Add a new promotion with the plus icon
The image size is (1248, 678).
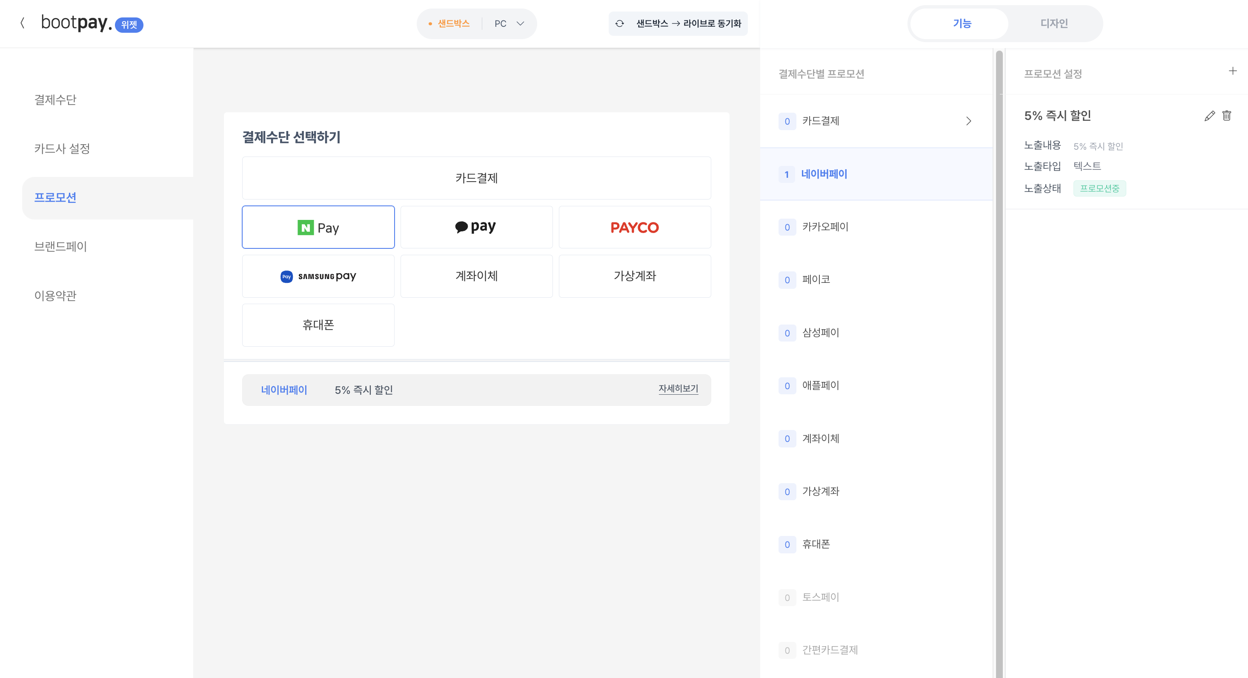1233,71
